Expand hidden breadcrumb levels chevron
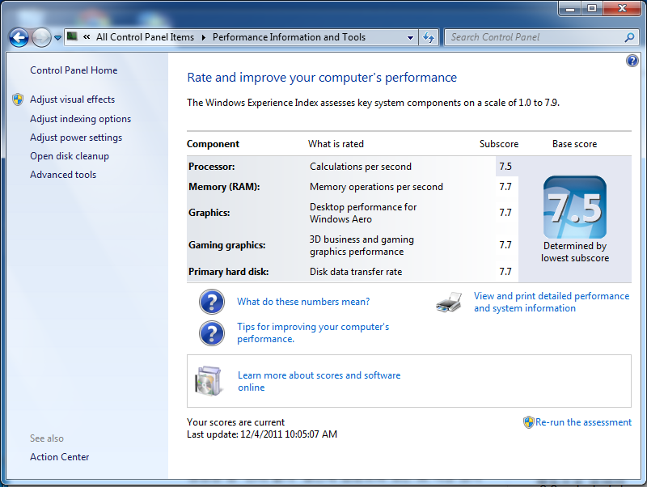Viewport: 647px width, 487px height. pos(87,36)
